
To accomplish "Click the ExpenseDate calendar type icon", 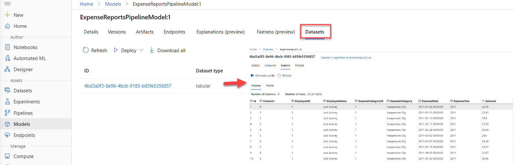I will click(420, 101).
